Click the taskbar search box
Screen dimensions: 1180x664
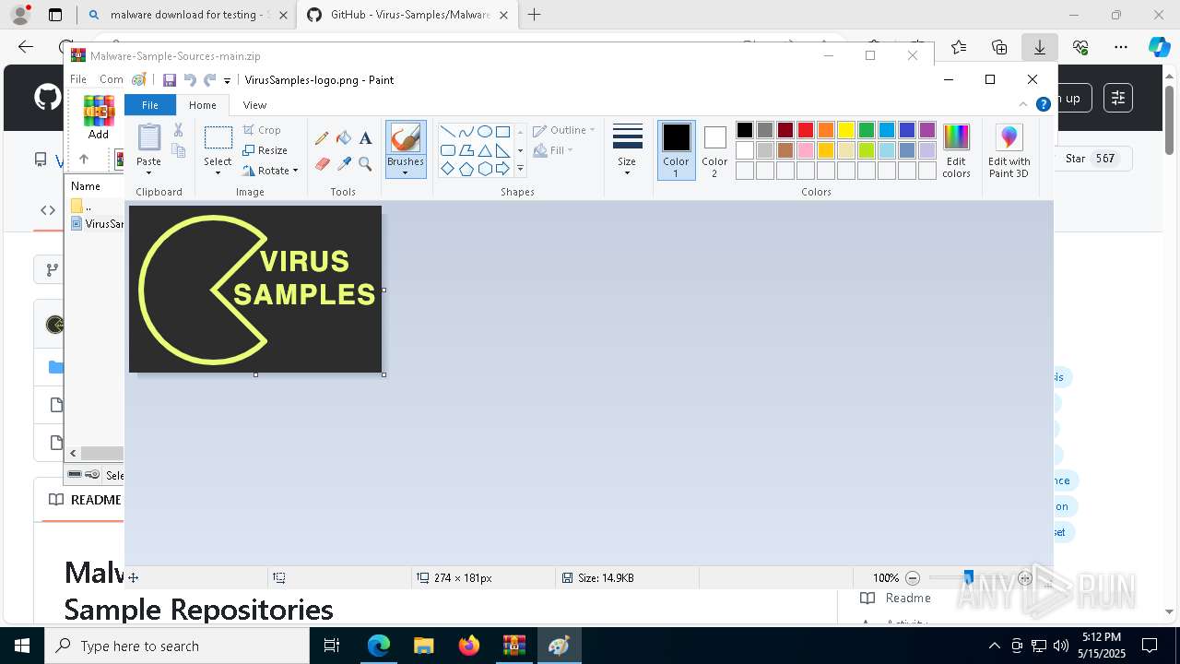(177, 646)
